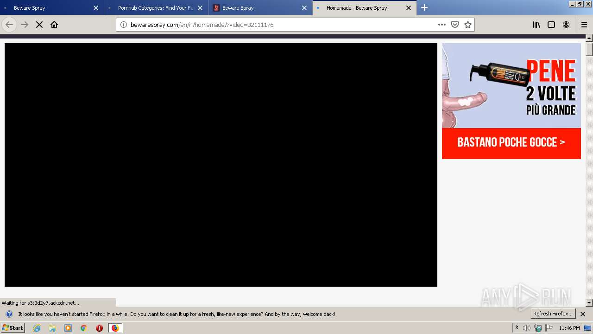Dismiss the Firefox notification bar
This screenshot has height=334, width=593.
[583, 314]
